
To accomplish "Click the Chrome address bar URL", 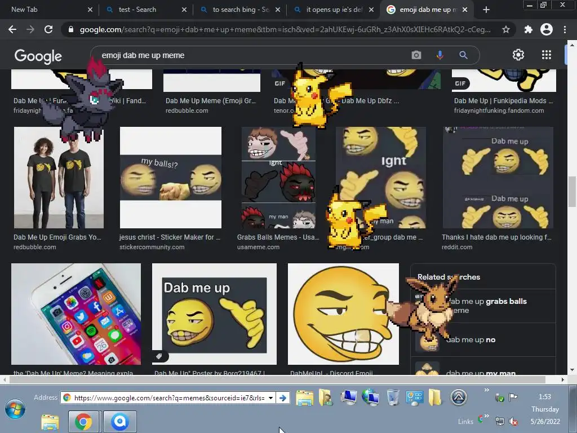I will [x=285, y=29].
